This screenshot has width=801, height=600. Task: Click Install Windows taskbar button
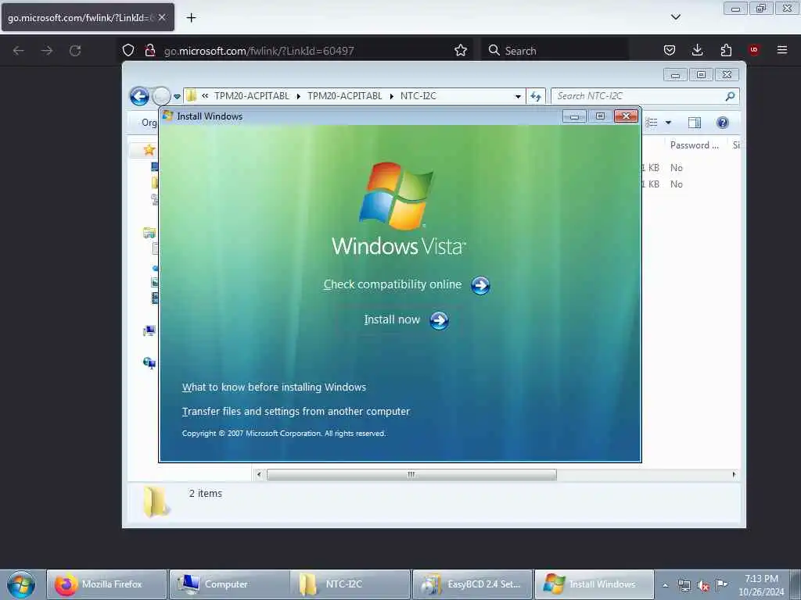tap(594, 584)
